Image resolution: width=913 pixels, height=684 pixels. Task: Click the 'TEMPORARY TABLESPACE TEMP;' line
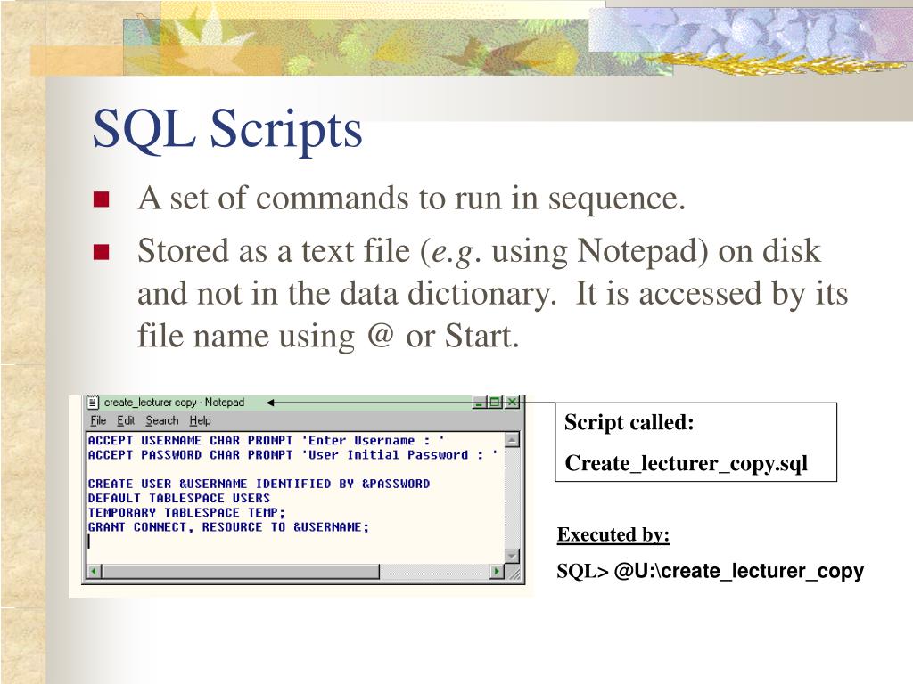(186, 513)
